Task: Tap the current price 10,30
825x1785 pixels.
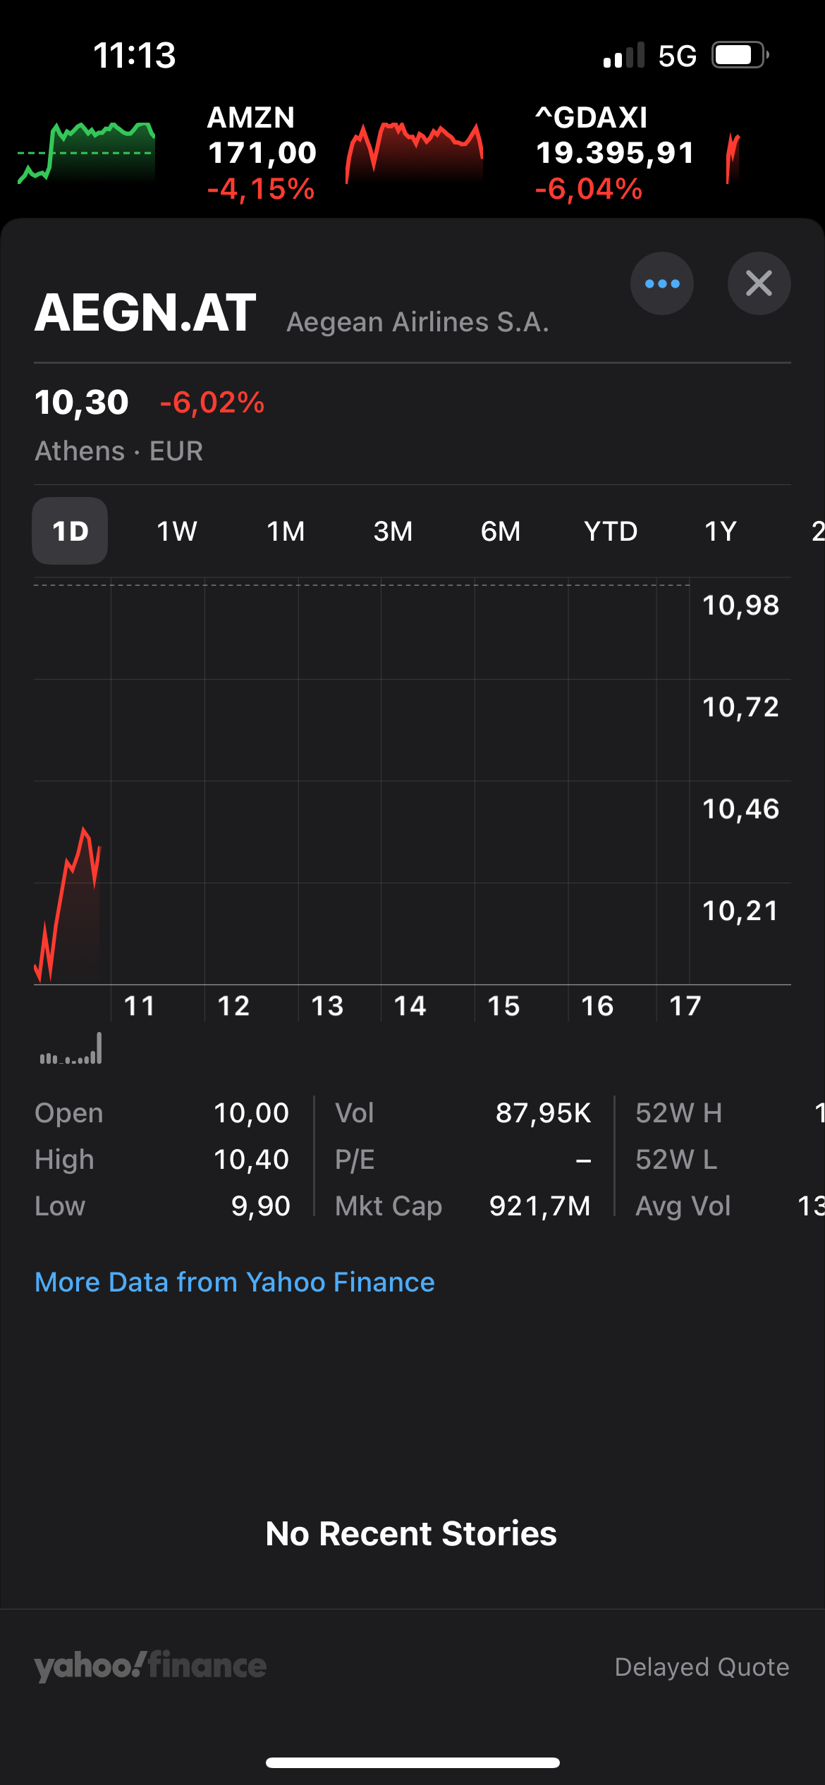Action: tap(82, 403)
